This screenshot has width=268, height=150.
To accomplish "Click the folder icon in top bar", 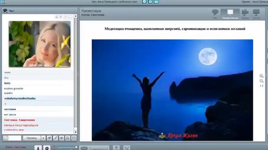I will pos(156,2).
